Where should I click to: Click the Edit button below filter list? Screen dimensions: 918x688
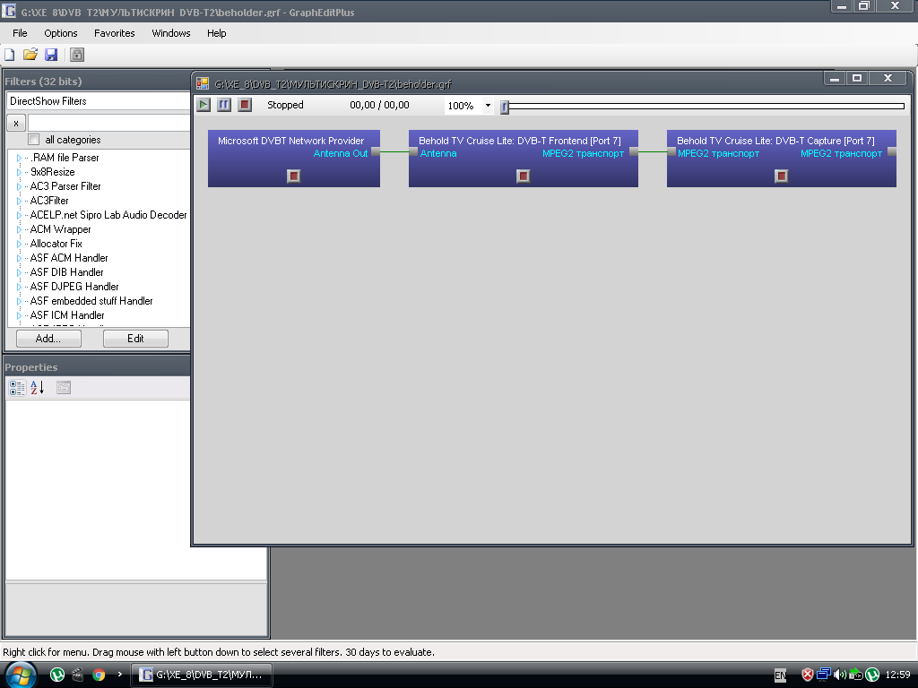pos(135,339)
